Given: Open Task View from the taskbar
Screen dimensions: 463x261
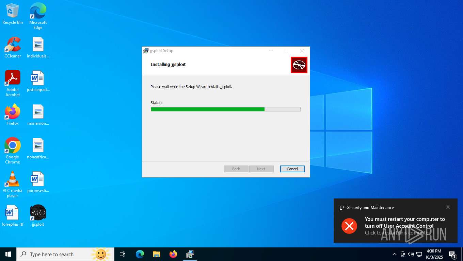Looking at the screenshot, I should pyautogui.click(x=123, y=254).
